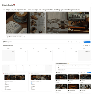
Task: Open more options beside Novo sonho button
Action: click(66, 70)
